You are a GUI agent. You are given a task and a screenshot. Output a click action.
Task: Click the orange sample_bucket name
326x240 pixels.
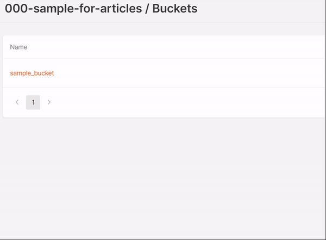(x=32, y=73)
